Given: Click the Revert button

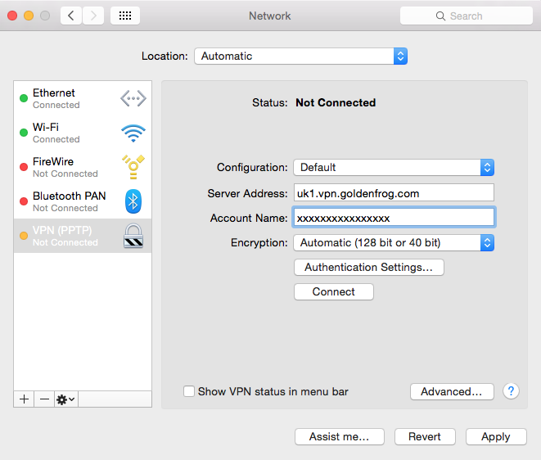Looking at the screenshot, I should pyautogui.click(x=425, y=436).
